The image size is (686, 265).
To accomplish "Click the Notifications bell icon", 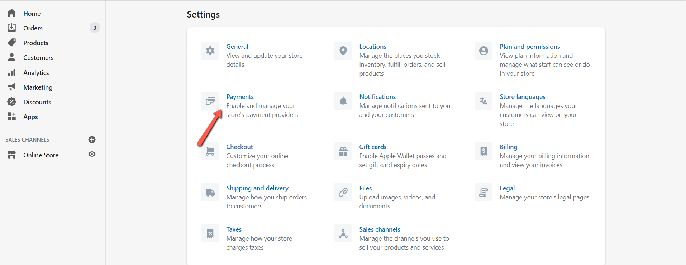I will 343,101.
